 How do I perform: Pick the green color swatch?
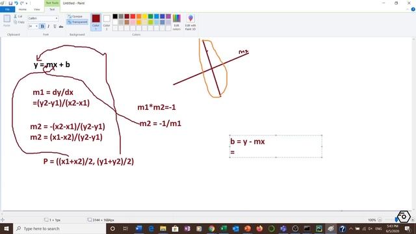(150, 16)
